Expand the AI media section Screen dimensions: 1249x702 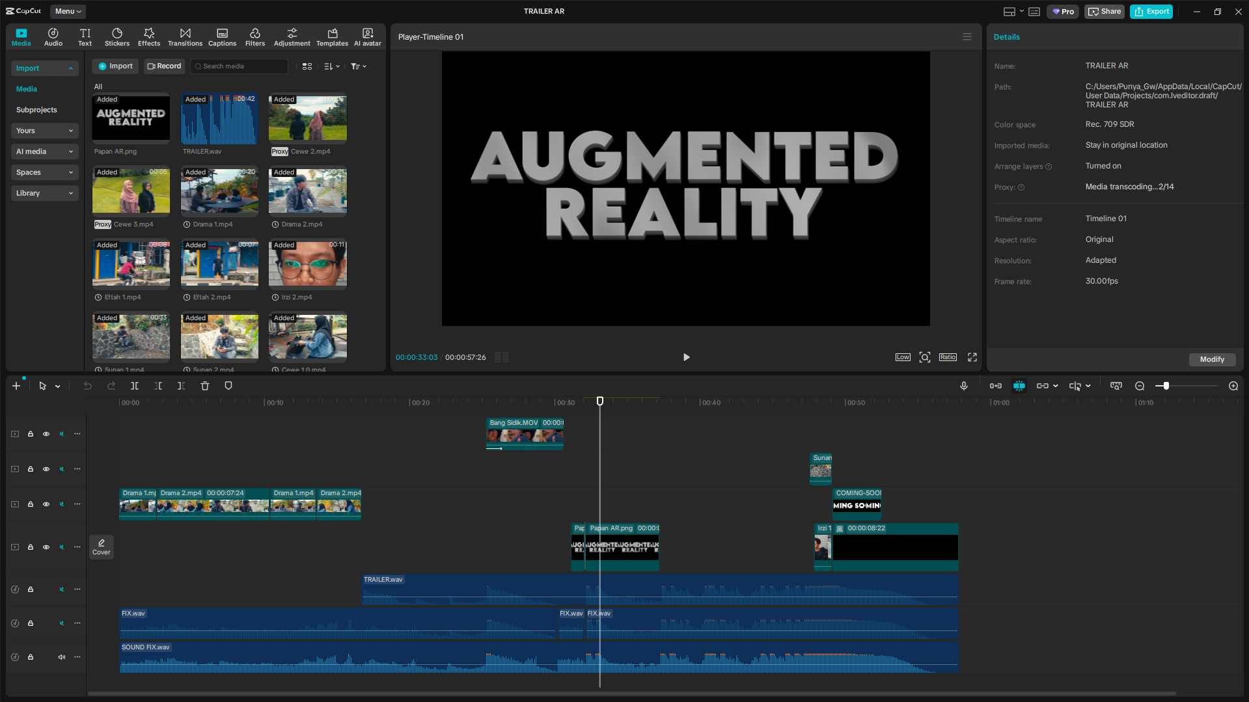[44, 152]
